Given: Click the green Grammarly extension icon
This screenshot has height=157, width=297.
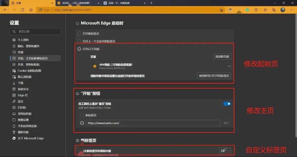Looking at the screenshot, I should click(247, 10).
